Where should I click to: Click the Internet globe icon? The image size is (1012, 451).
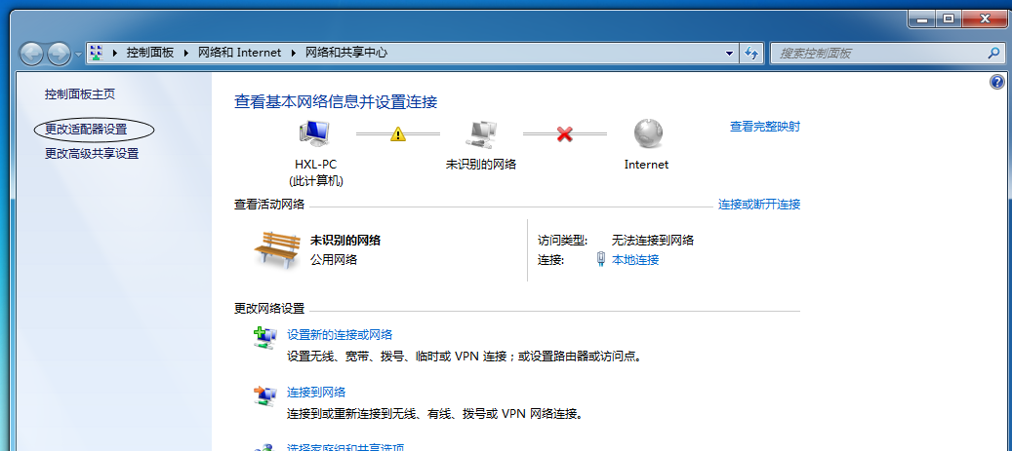click(x=647, y=133)
